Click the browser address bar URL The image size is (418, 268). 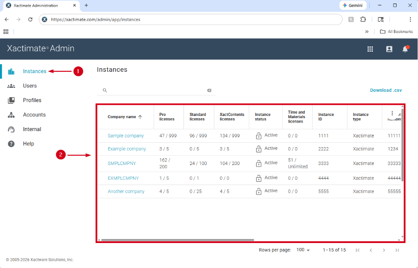[x=96, y=20]
